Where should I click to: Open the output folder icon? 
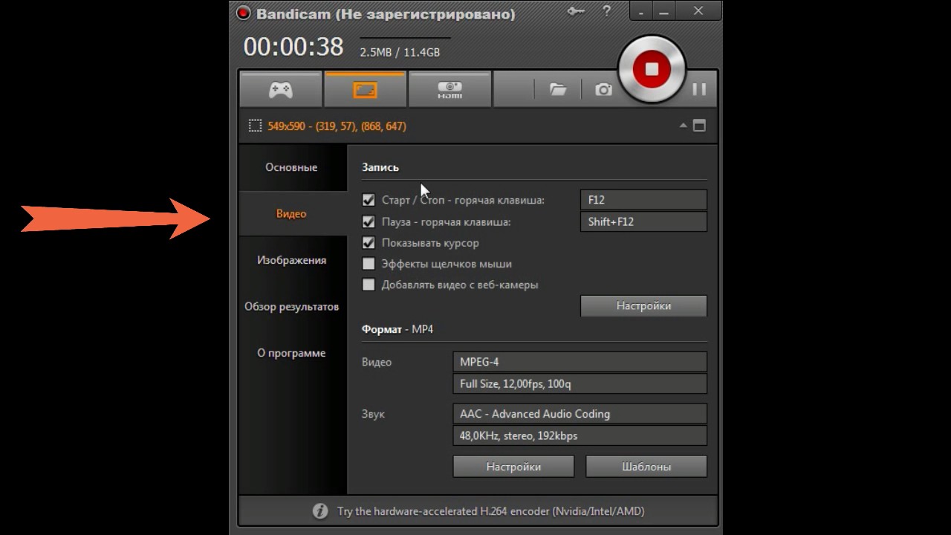[557, 89]
